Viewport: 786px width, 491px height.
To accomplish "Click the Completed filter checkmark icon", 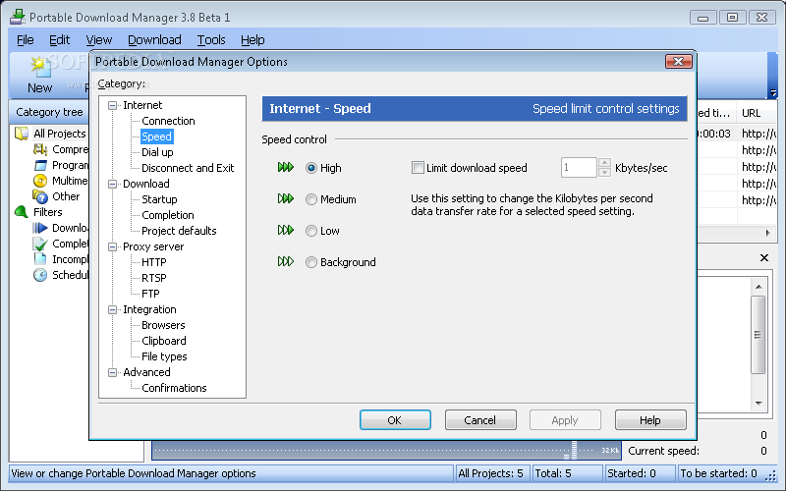I will click(x=40, y=244).
